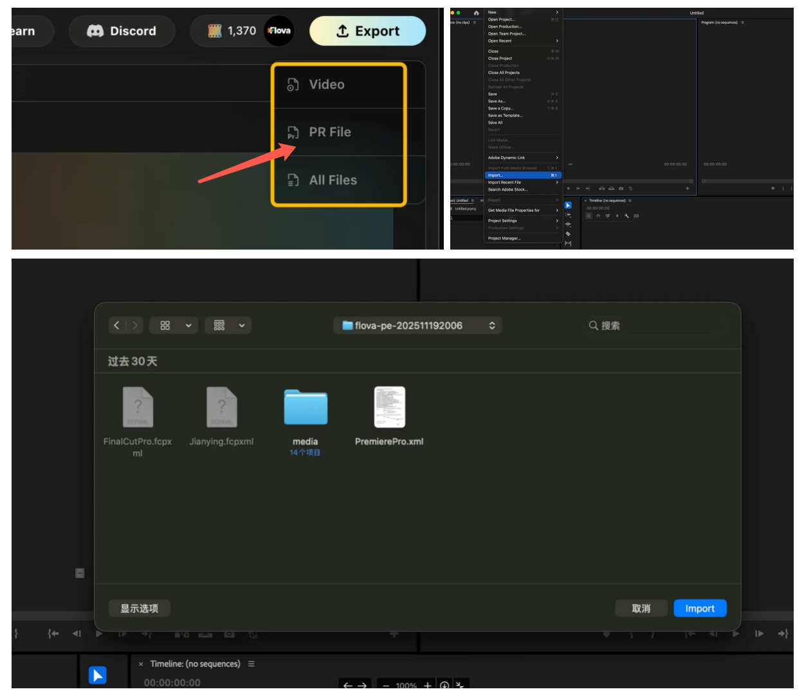
Task: Go back using the dialog's left chevron
Action: pyautogui.click(x=116, y=325)
